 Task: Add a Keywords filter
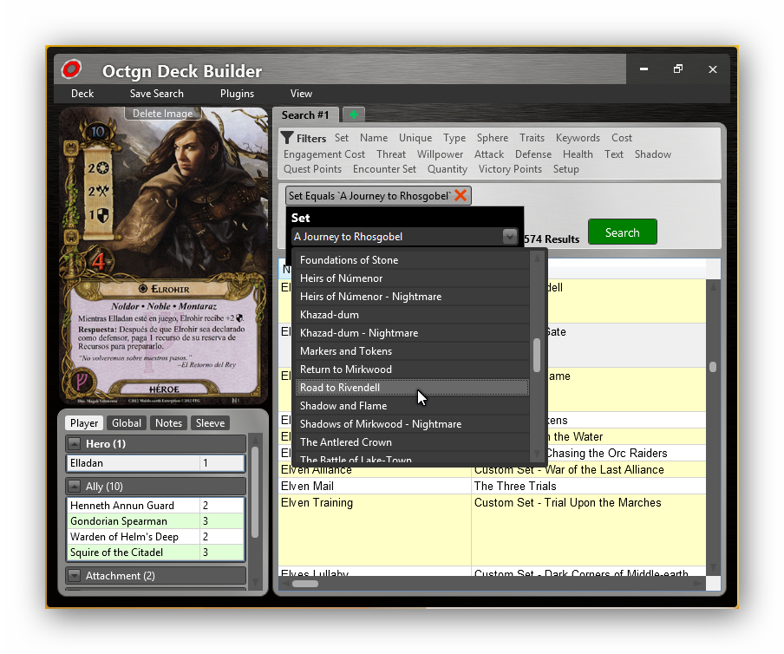tap(578, 138)
